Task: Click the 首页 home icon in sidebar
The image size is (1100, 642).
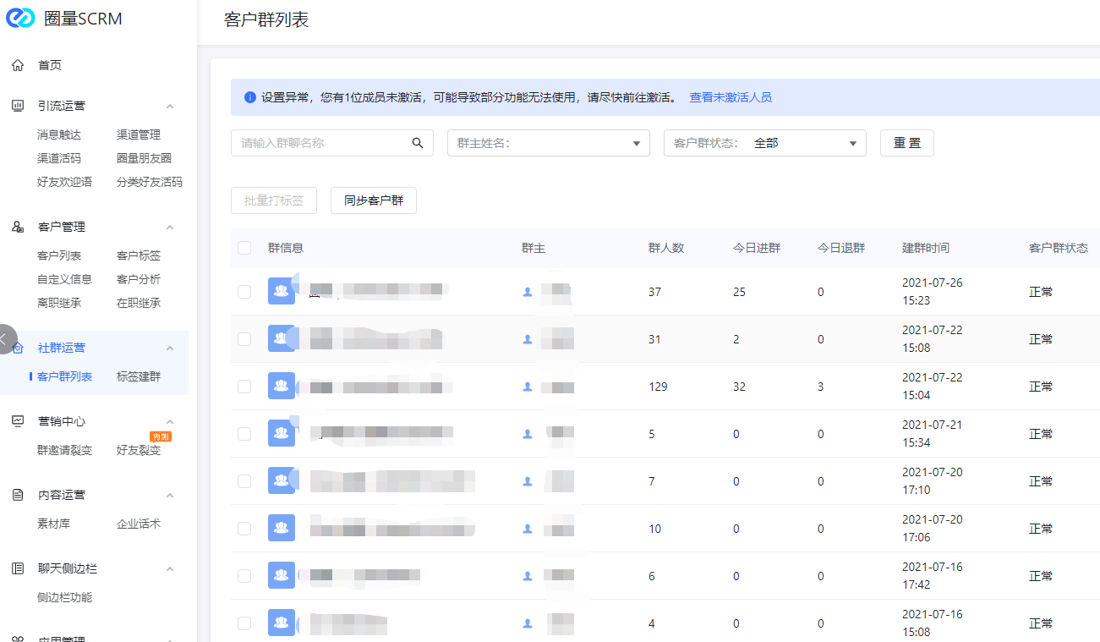Action: (x=18, y=65)
